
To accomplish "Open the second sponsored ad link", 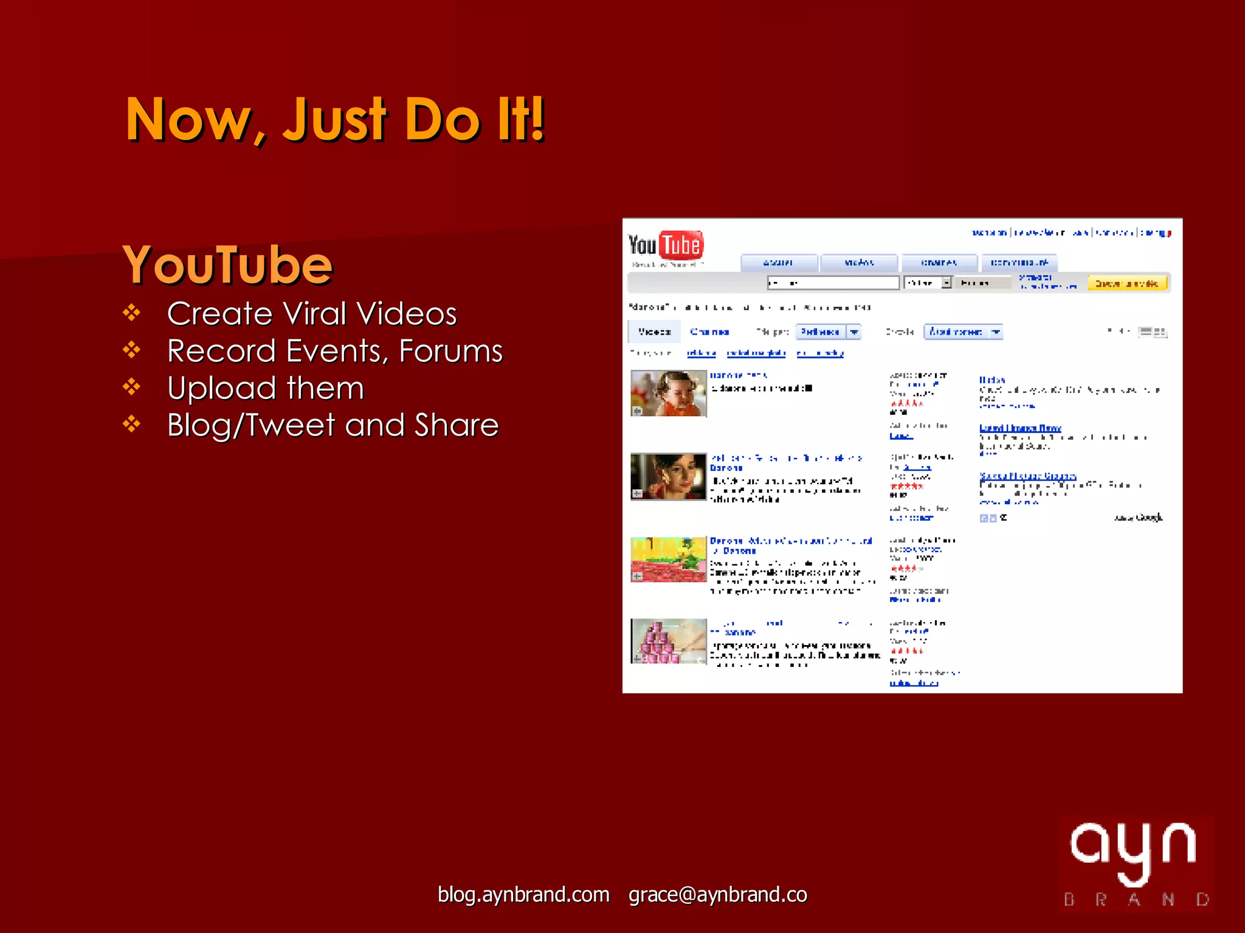I will point(1020,428).
